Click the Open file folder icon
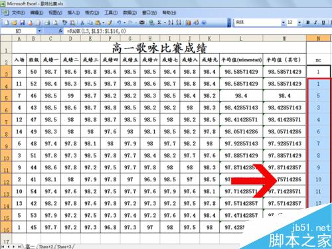This screenshot has width=332, height=249. [x=15, y=23]
